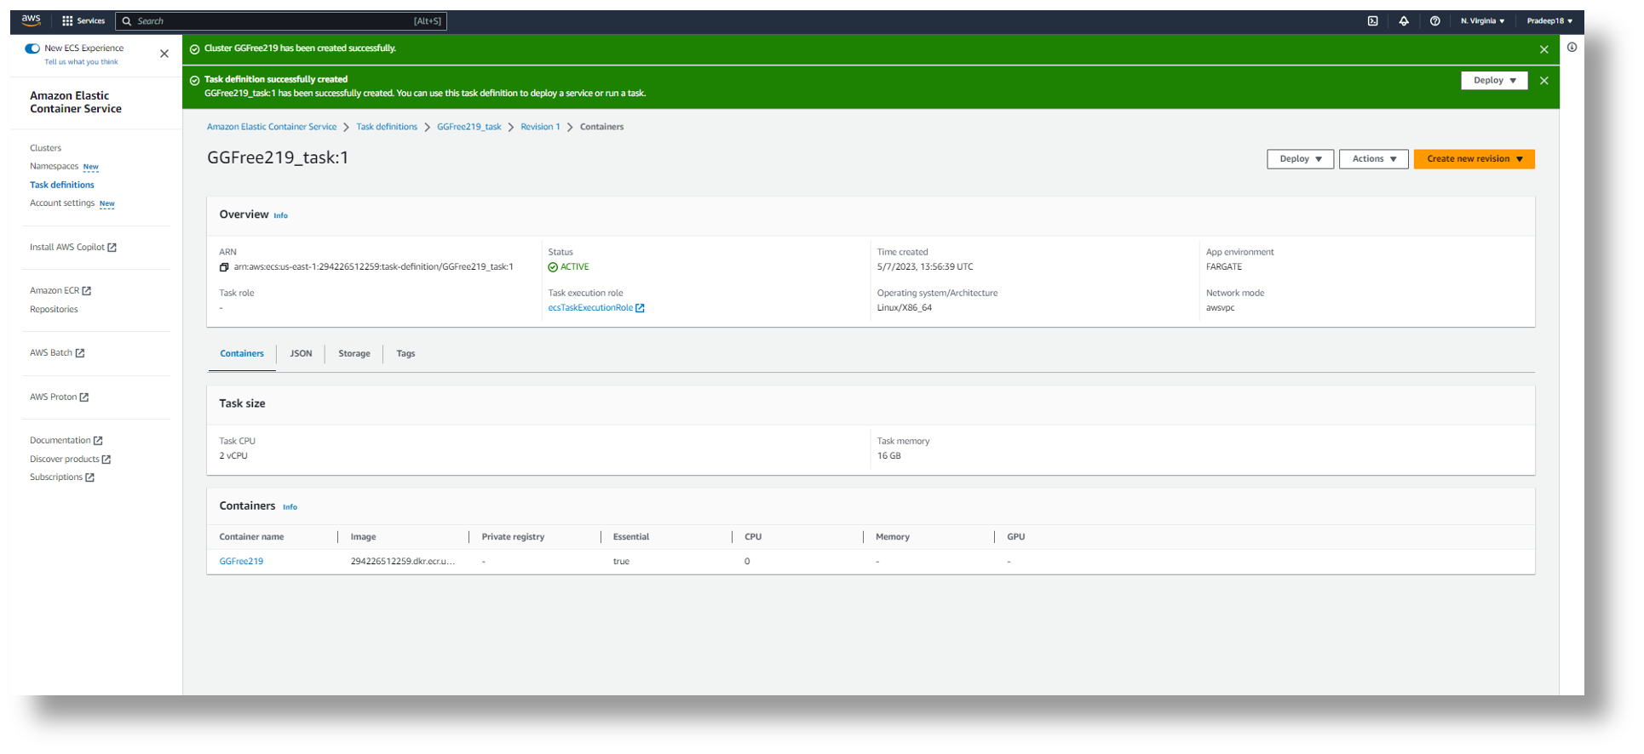Select the time created value 5/7/2023, 13:56:39 UTC
Image resolution: width=1644 pixels, height=754 pixels.
[x=925, y=267]
